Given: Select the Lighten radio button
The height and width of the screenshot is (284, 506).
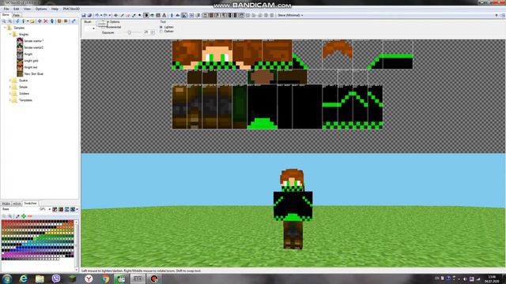Looking at the screenshot, I should (161, 27).
